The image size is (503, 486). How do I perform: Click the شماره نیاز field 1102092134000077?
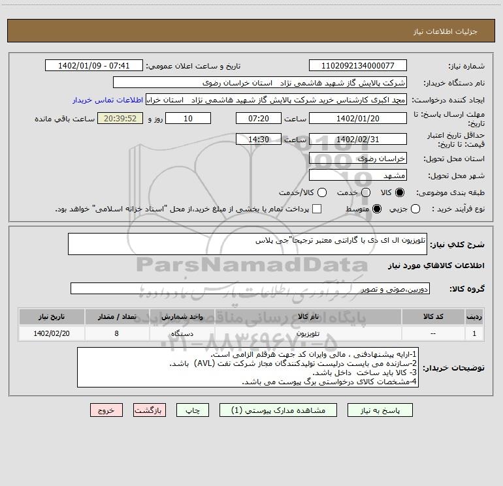358,66
